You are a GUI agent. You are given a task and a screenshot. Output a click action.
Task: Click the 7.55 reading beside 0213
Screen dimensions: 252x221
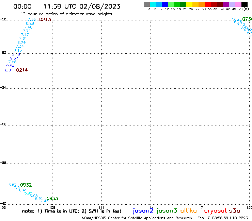click(32, 19)
